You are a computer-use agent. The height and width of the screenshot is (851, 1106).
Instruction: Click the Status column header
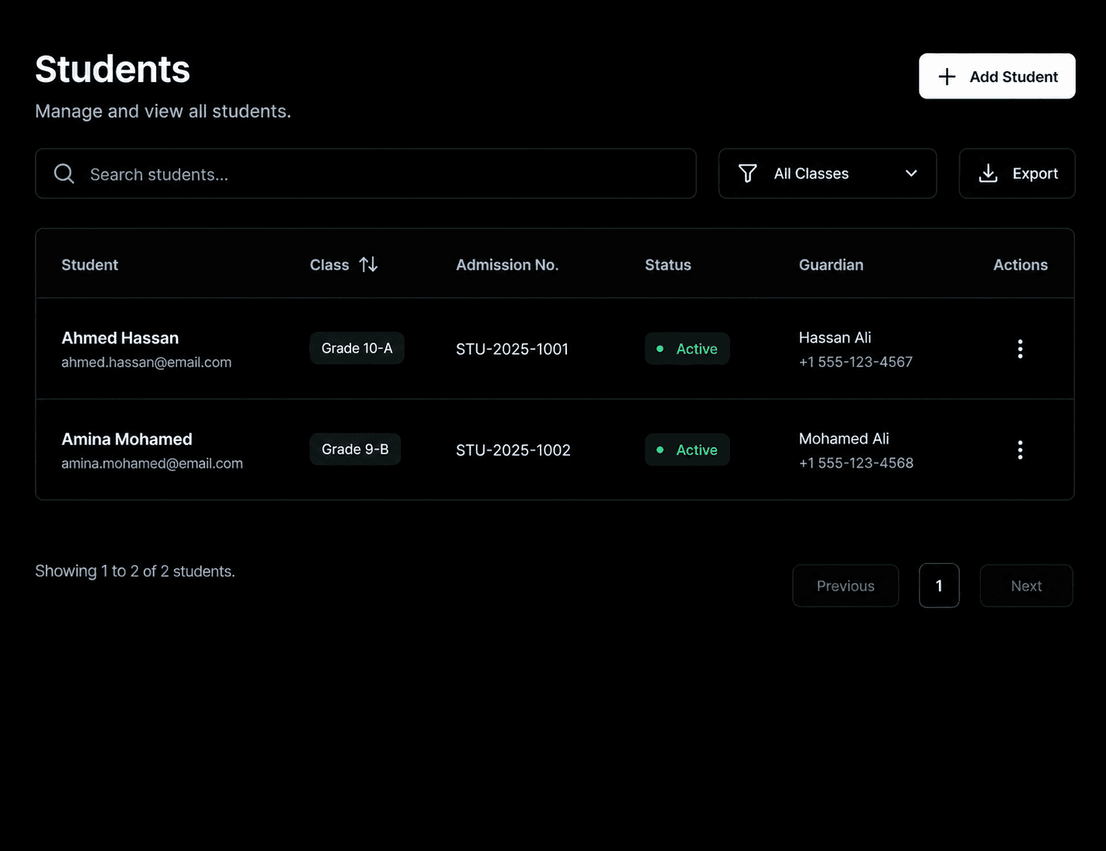click(668, 265)
